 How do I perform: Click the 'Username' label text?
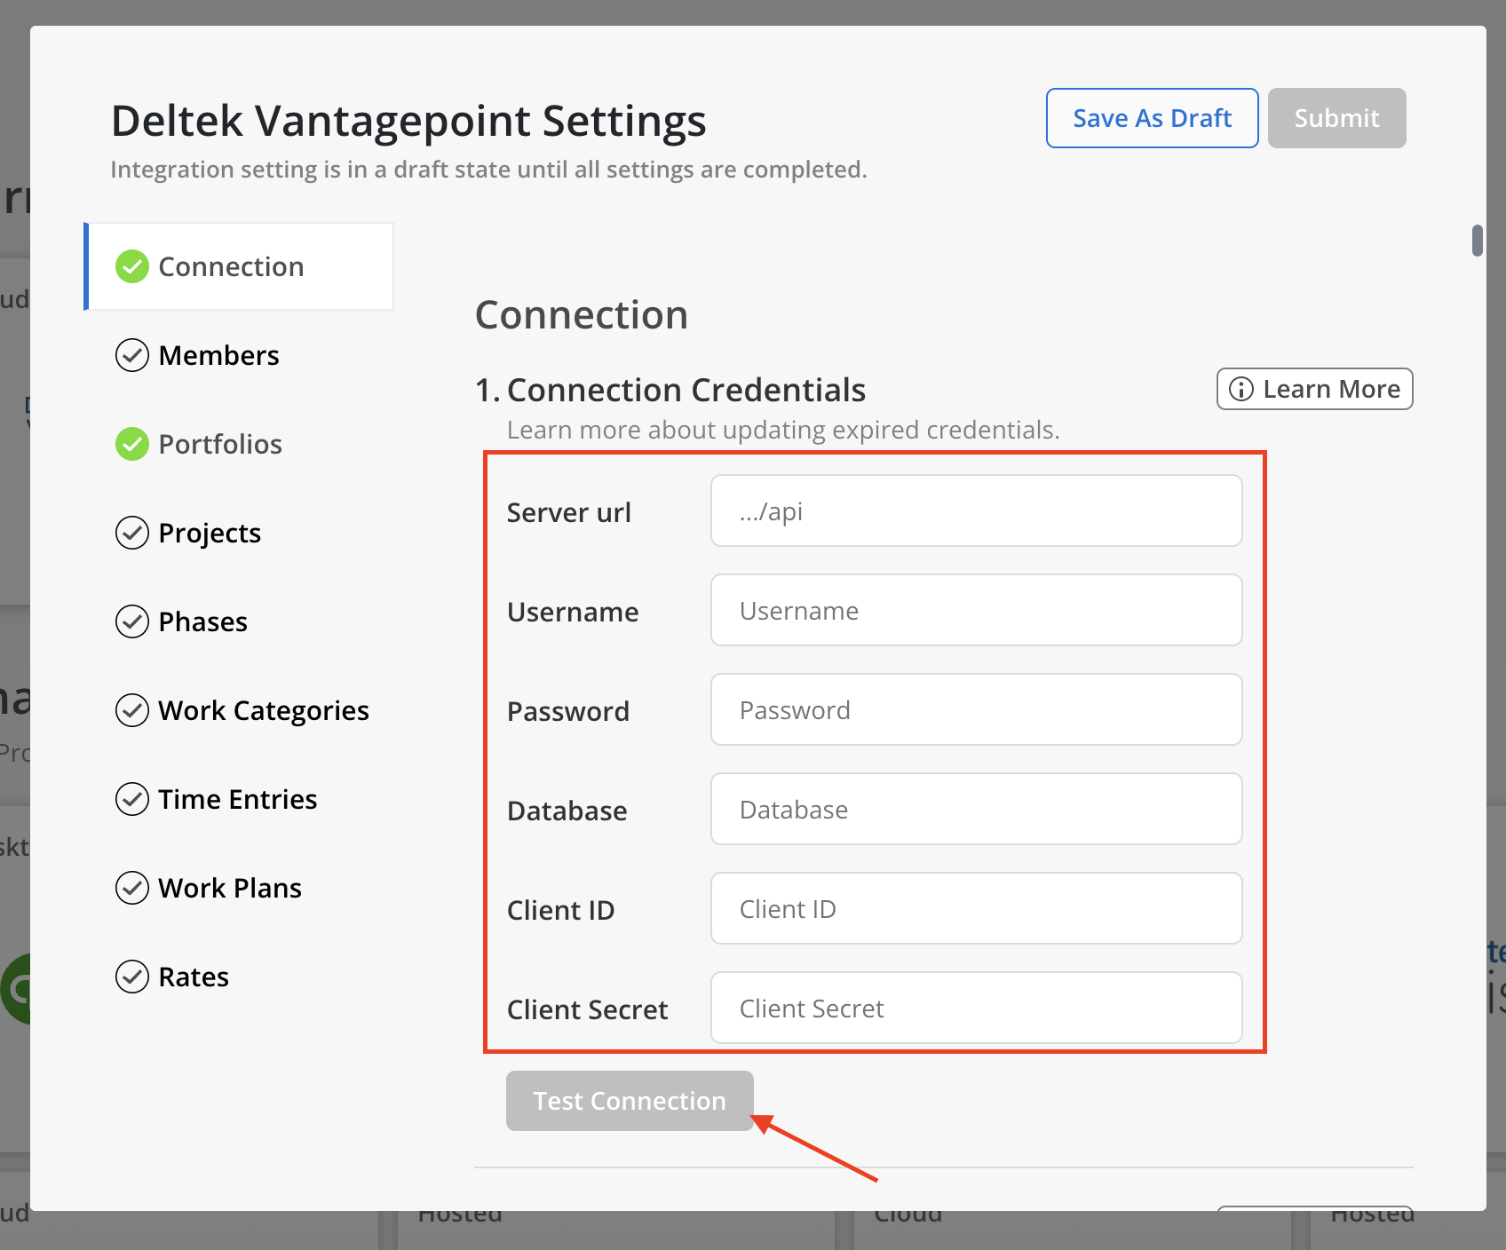click(573, 612)
